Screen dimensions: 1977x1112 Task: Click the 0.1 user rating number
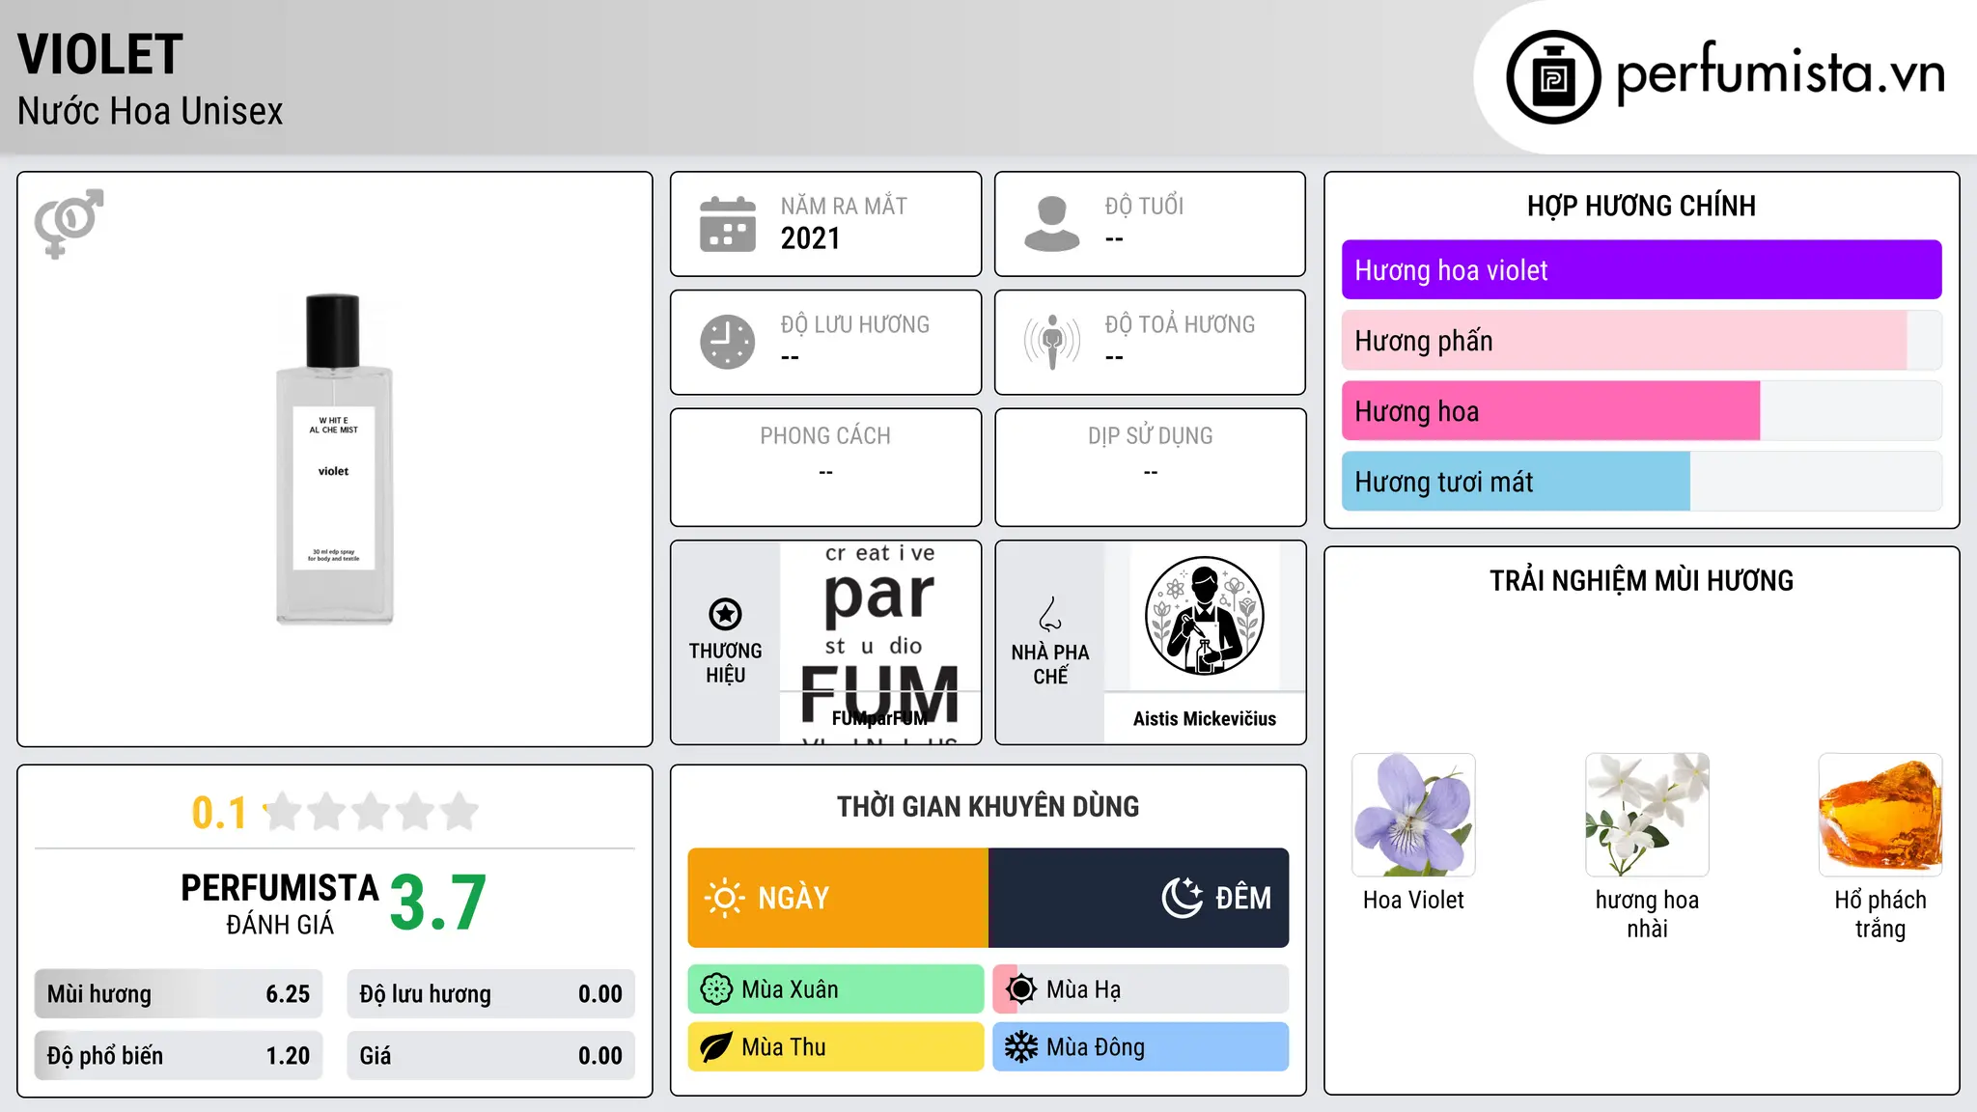[219, 813]
